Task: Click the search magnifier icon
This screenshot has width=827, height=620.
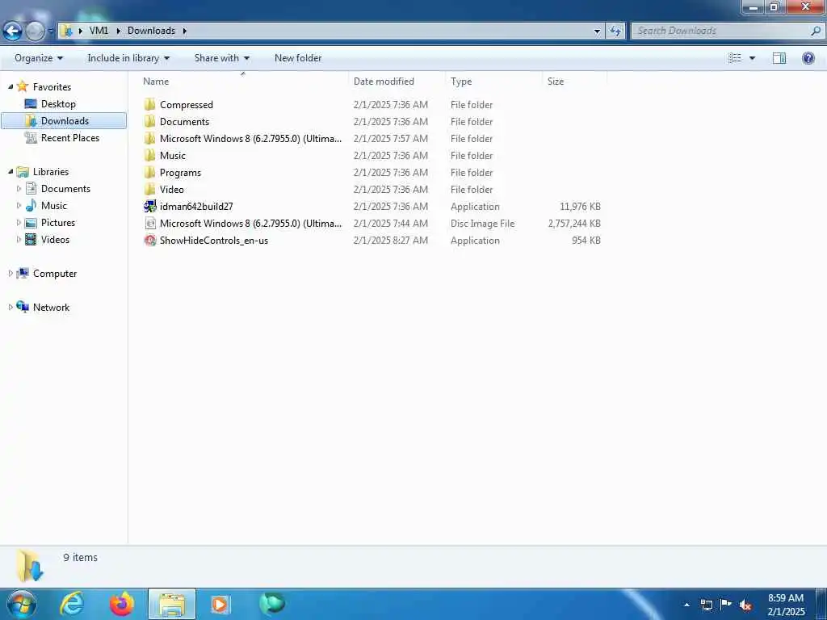Action: click(x=816, y=31)
